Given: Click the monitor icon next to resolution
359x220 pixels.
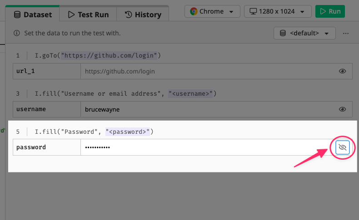Looking at the screenshot, I should (x=253, y=11).
